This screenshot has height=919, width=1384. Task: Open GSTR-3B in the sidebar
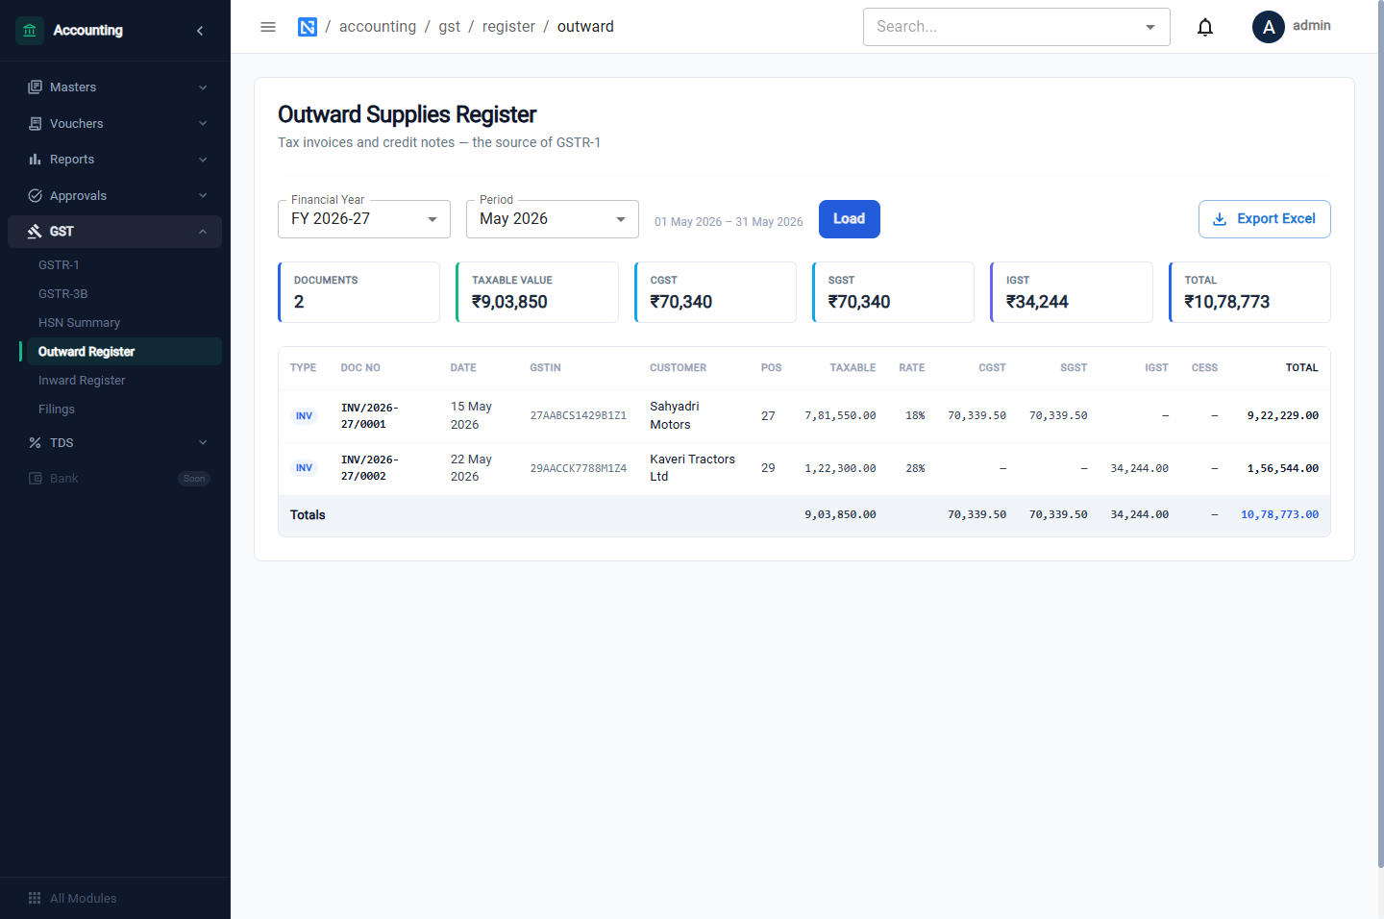[124, 294]
